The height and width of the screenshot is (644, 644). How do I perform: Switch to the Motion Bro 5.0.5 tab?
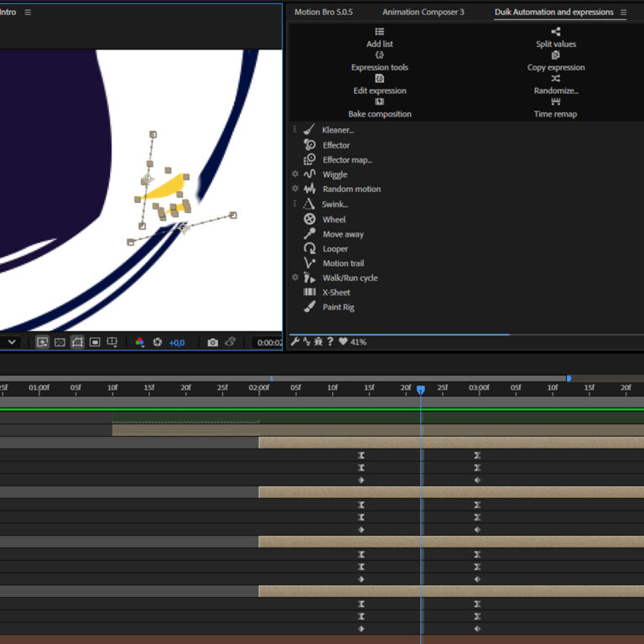point(324,13)
